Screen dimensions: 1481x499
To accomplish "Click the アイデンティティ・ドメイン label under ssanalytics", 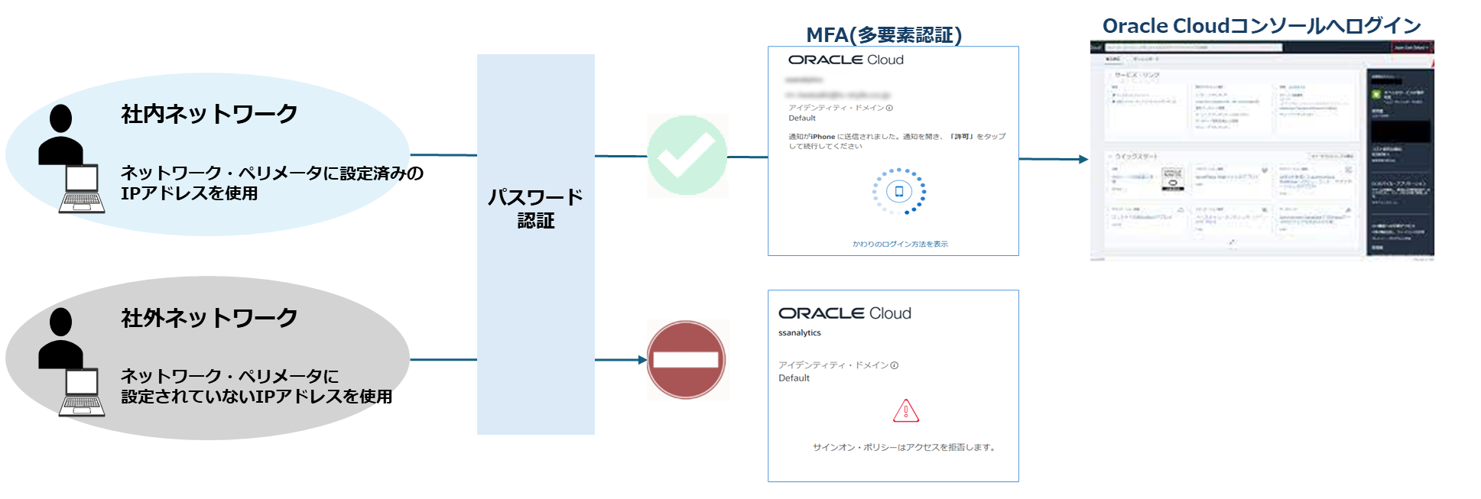I will [833, 365].
